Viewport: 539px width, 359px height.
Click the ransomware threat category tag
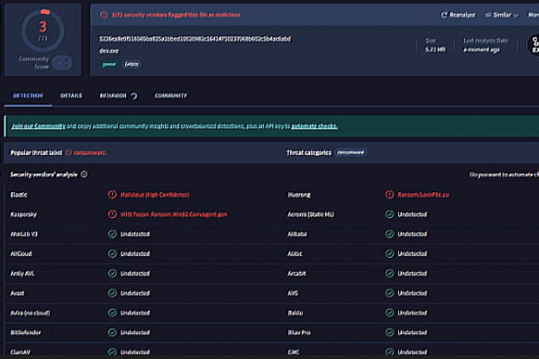pyautogui.click(x=352, y=153)
